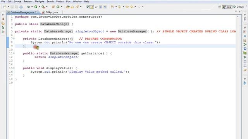Open the Refactor menu
This screenshot has width=248, height=139.
pos(28,2)
